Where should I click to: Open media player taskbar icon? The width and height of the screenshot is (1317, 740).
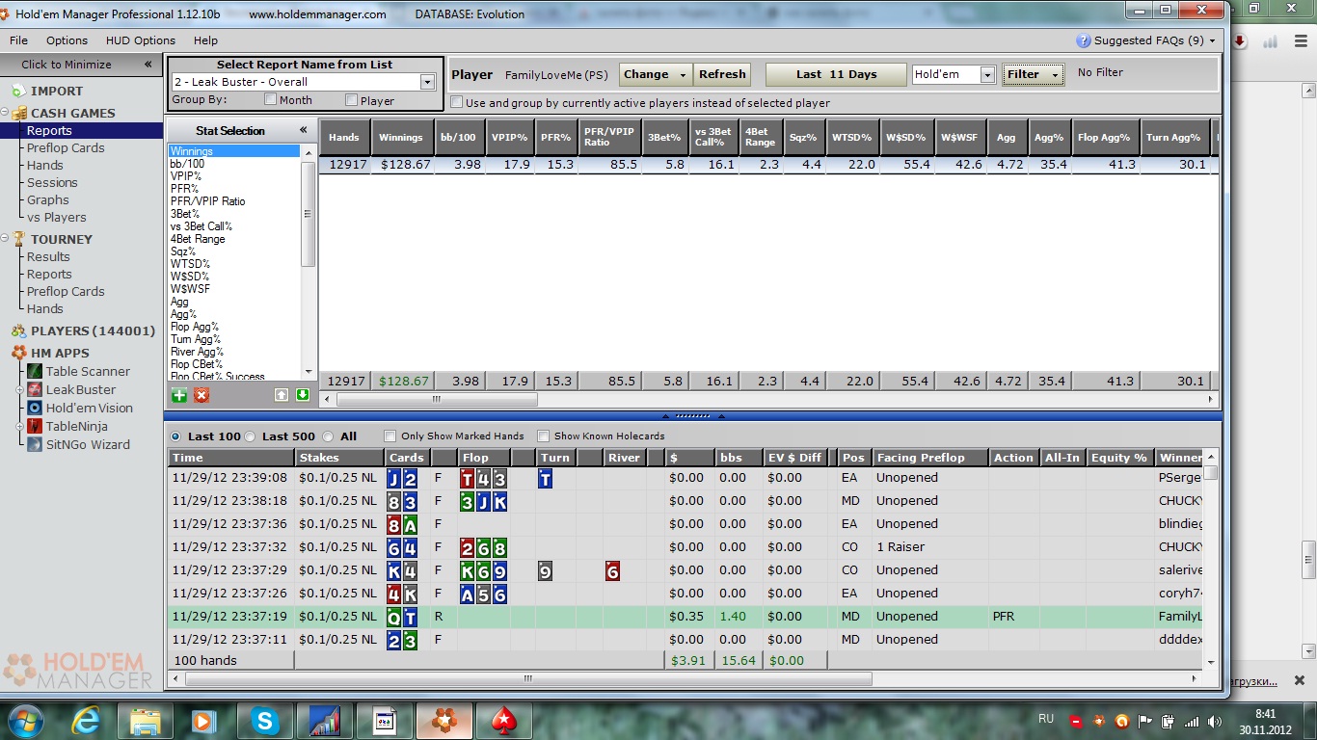point(203,720)
